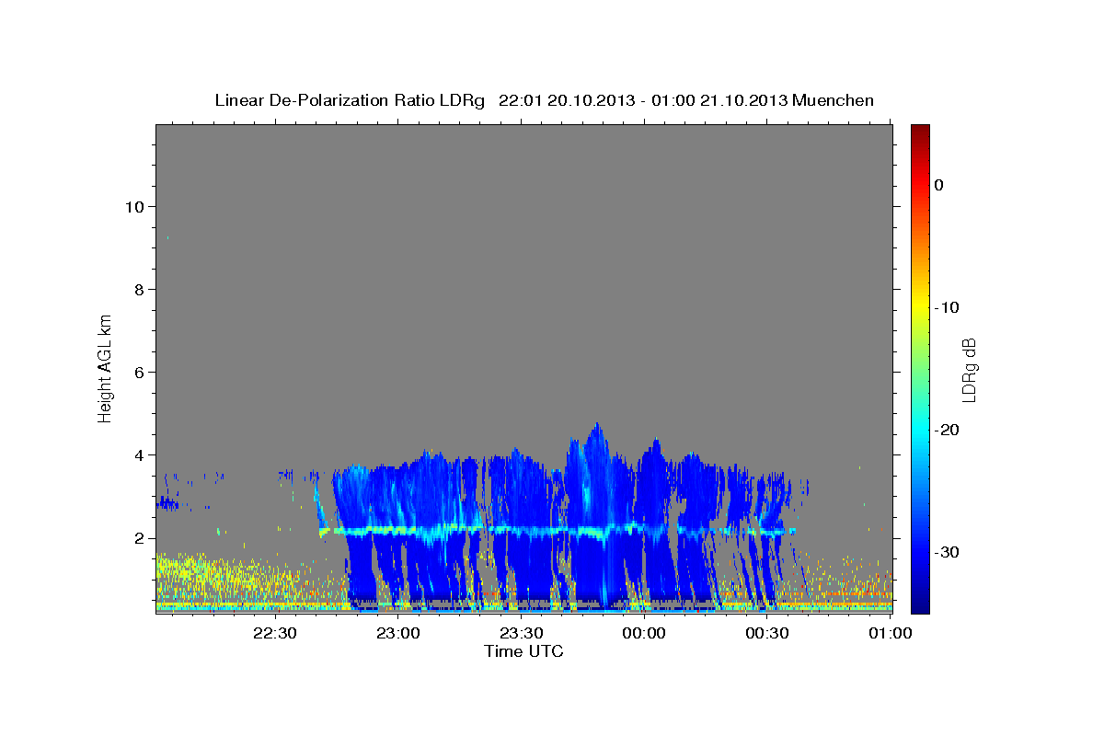
Task: Click the plot title 'Linear De-Polarization Ratio LDRg'
Action: [x=349, y=100]
